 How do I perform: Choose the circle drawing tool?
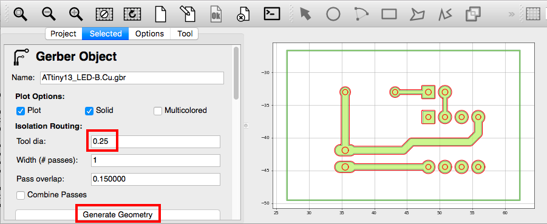tap(333, 14)
